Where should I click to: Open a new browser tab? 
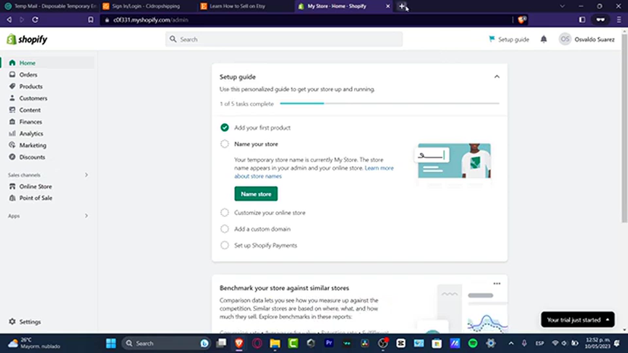402,6
